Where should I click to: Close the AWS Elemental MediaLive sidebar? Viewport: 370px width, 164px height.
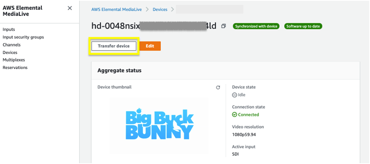[x=70, y=8]
